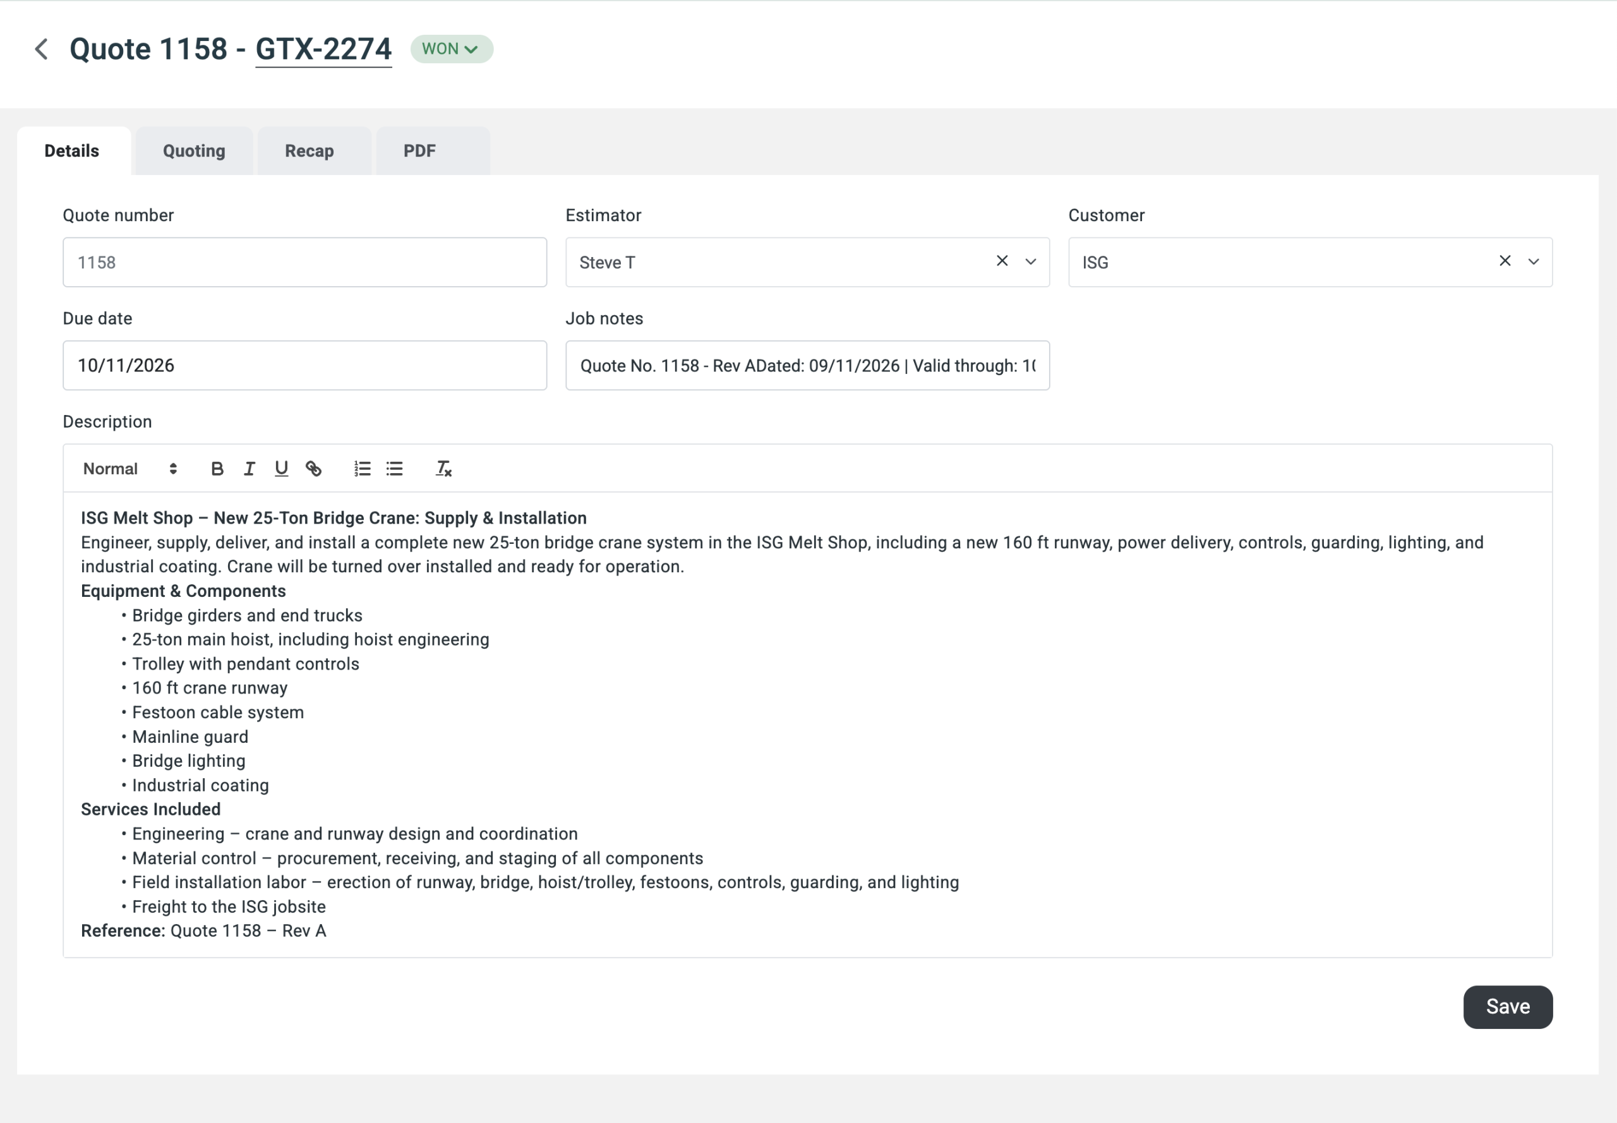Open the WON status dropdown
This screenshot has height=1123, width=1617.
tap(452, 49)
